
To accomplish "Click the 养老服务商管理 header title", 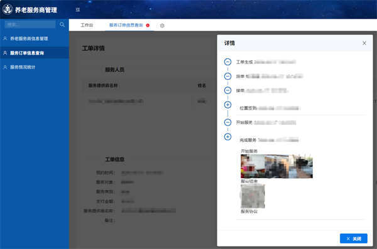I will [36, 10].
